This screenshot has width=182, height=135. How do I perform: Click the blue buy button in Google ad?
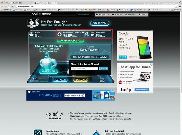pos(123,57)
